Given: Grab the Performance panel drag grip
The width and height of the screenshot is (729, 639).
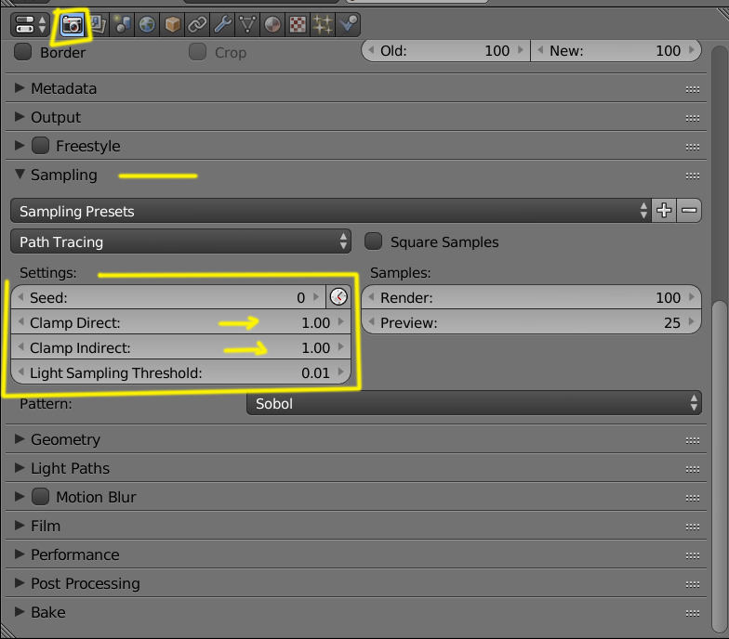Looking at the screenshot, I should [692, 555].
